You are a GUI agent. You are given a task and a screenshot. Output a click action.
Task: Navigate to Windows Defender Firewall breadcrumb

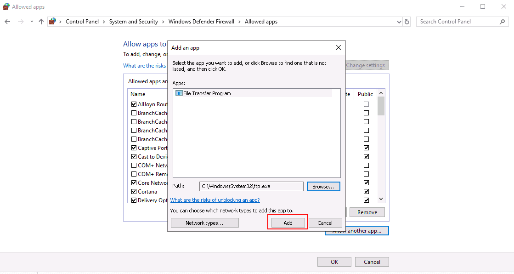(x=201, y=21)
